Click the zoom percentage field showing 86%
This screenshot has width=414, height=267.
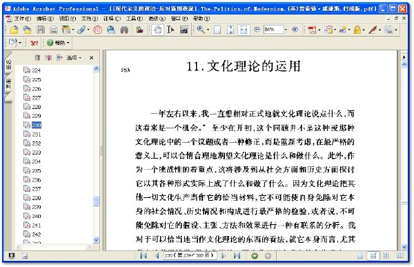pos(274,30)
